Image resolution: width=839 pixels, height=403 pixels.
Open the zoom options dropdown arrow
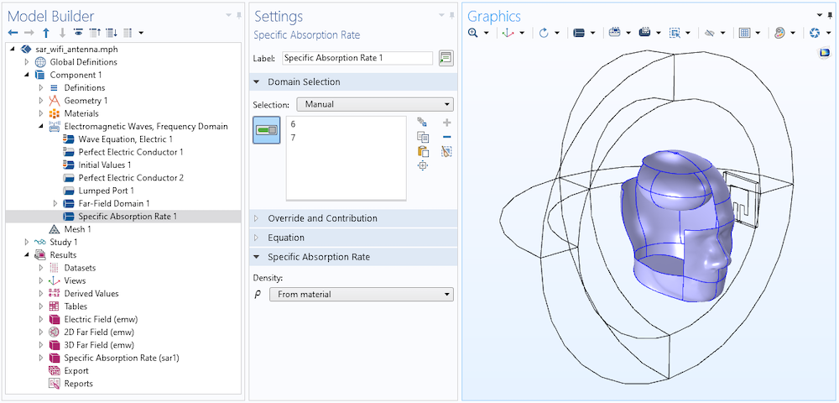(x=487, y=34)
